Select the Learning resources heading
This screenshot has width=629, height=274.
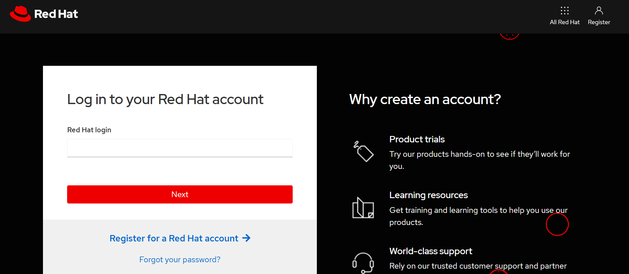click(x=428, y=195)
